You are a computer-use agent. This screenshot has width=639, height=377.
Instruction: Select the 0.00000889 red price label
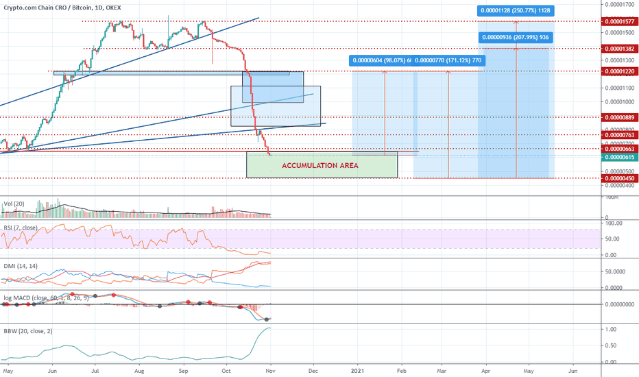[x=619, y=118]
